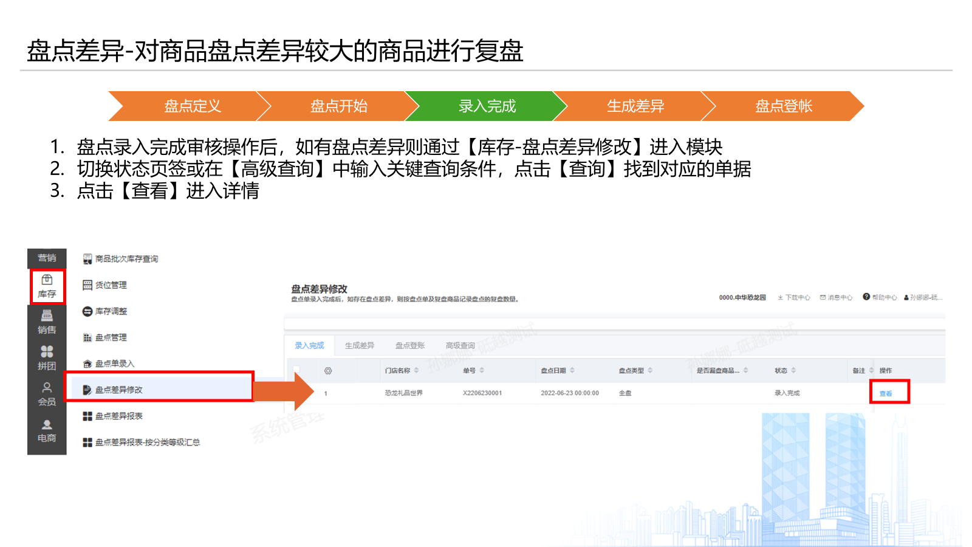The width and height of the screenshot is (972, 547).
Task: Open the 下载中心 download center
Action: pyautogui.click(x=794, y=298)
